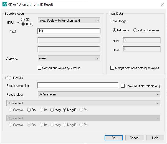This screenshot has height=144, width=167.
Task: Open the Result folder S-Parameters dropdown
Action: pos(99,94)
